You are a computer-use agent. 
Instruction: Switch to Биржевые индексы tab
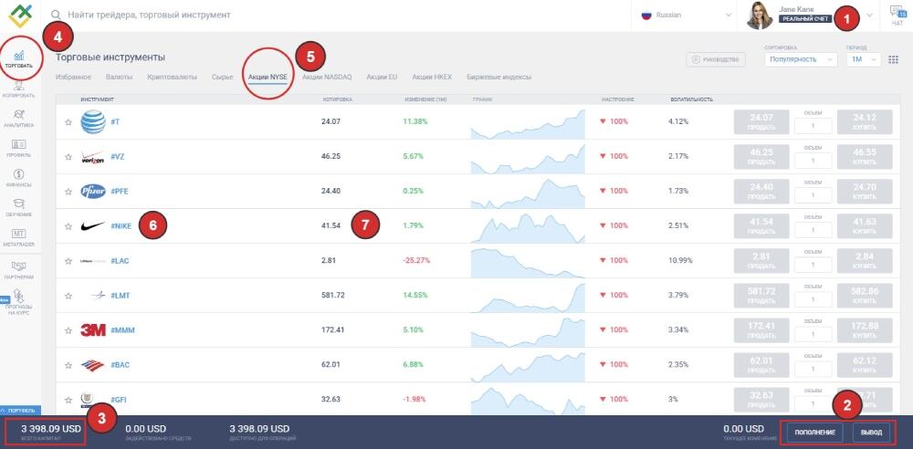tap(499, 77)
